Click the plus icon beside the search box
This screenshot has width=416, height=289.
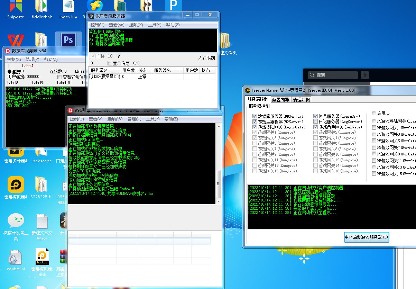coord(365,75)
